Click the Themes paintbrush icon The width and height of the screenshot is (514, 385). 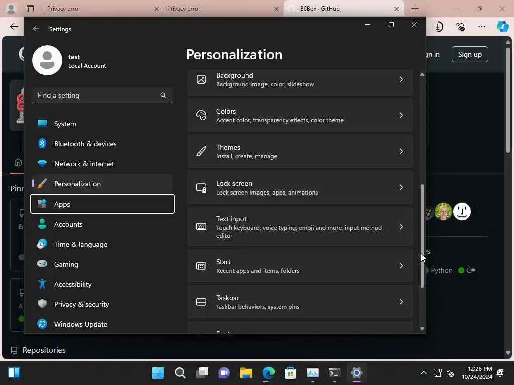[201, 151]
